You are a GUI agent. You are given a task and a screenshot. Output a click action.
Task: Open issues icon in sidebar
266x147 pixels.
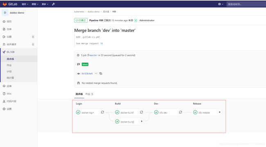(x=4, y=37)
